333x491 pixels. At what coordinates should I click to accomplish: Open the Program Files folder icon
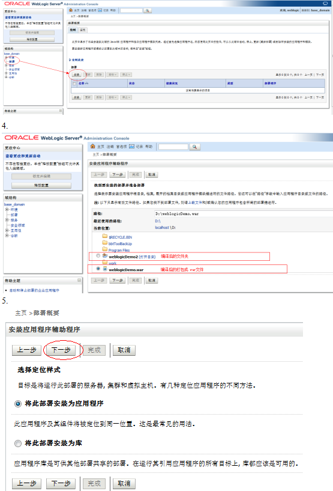click(105, 249)
